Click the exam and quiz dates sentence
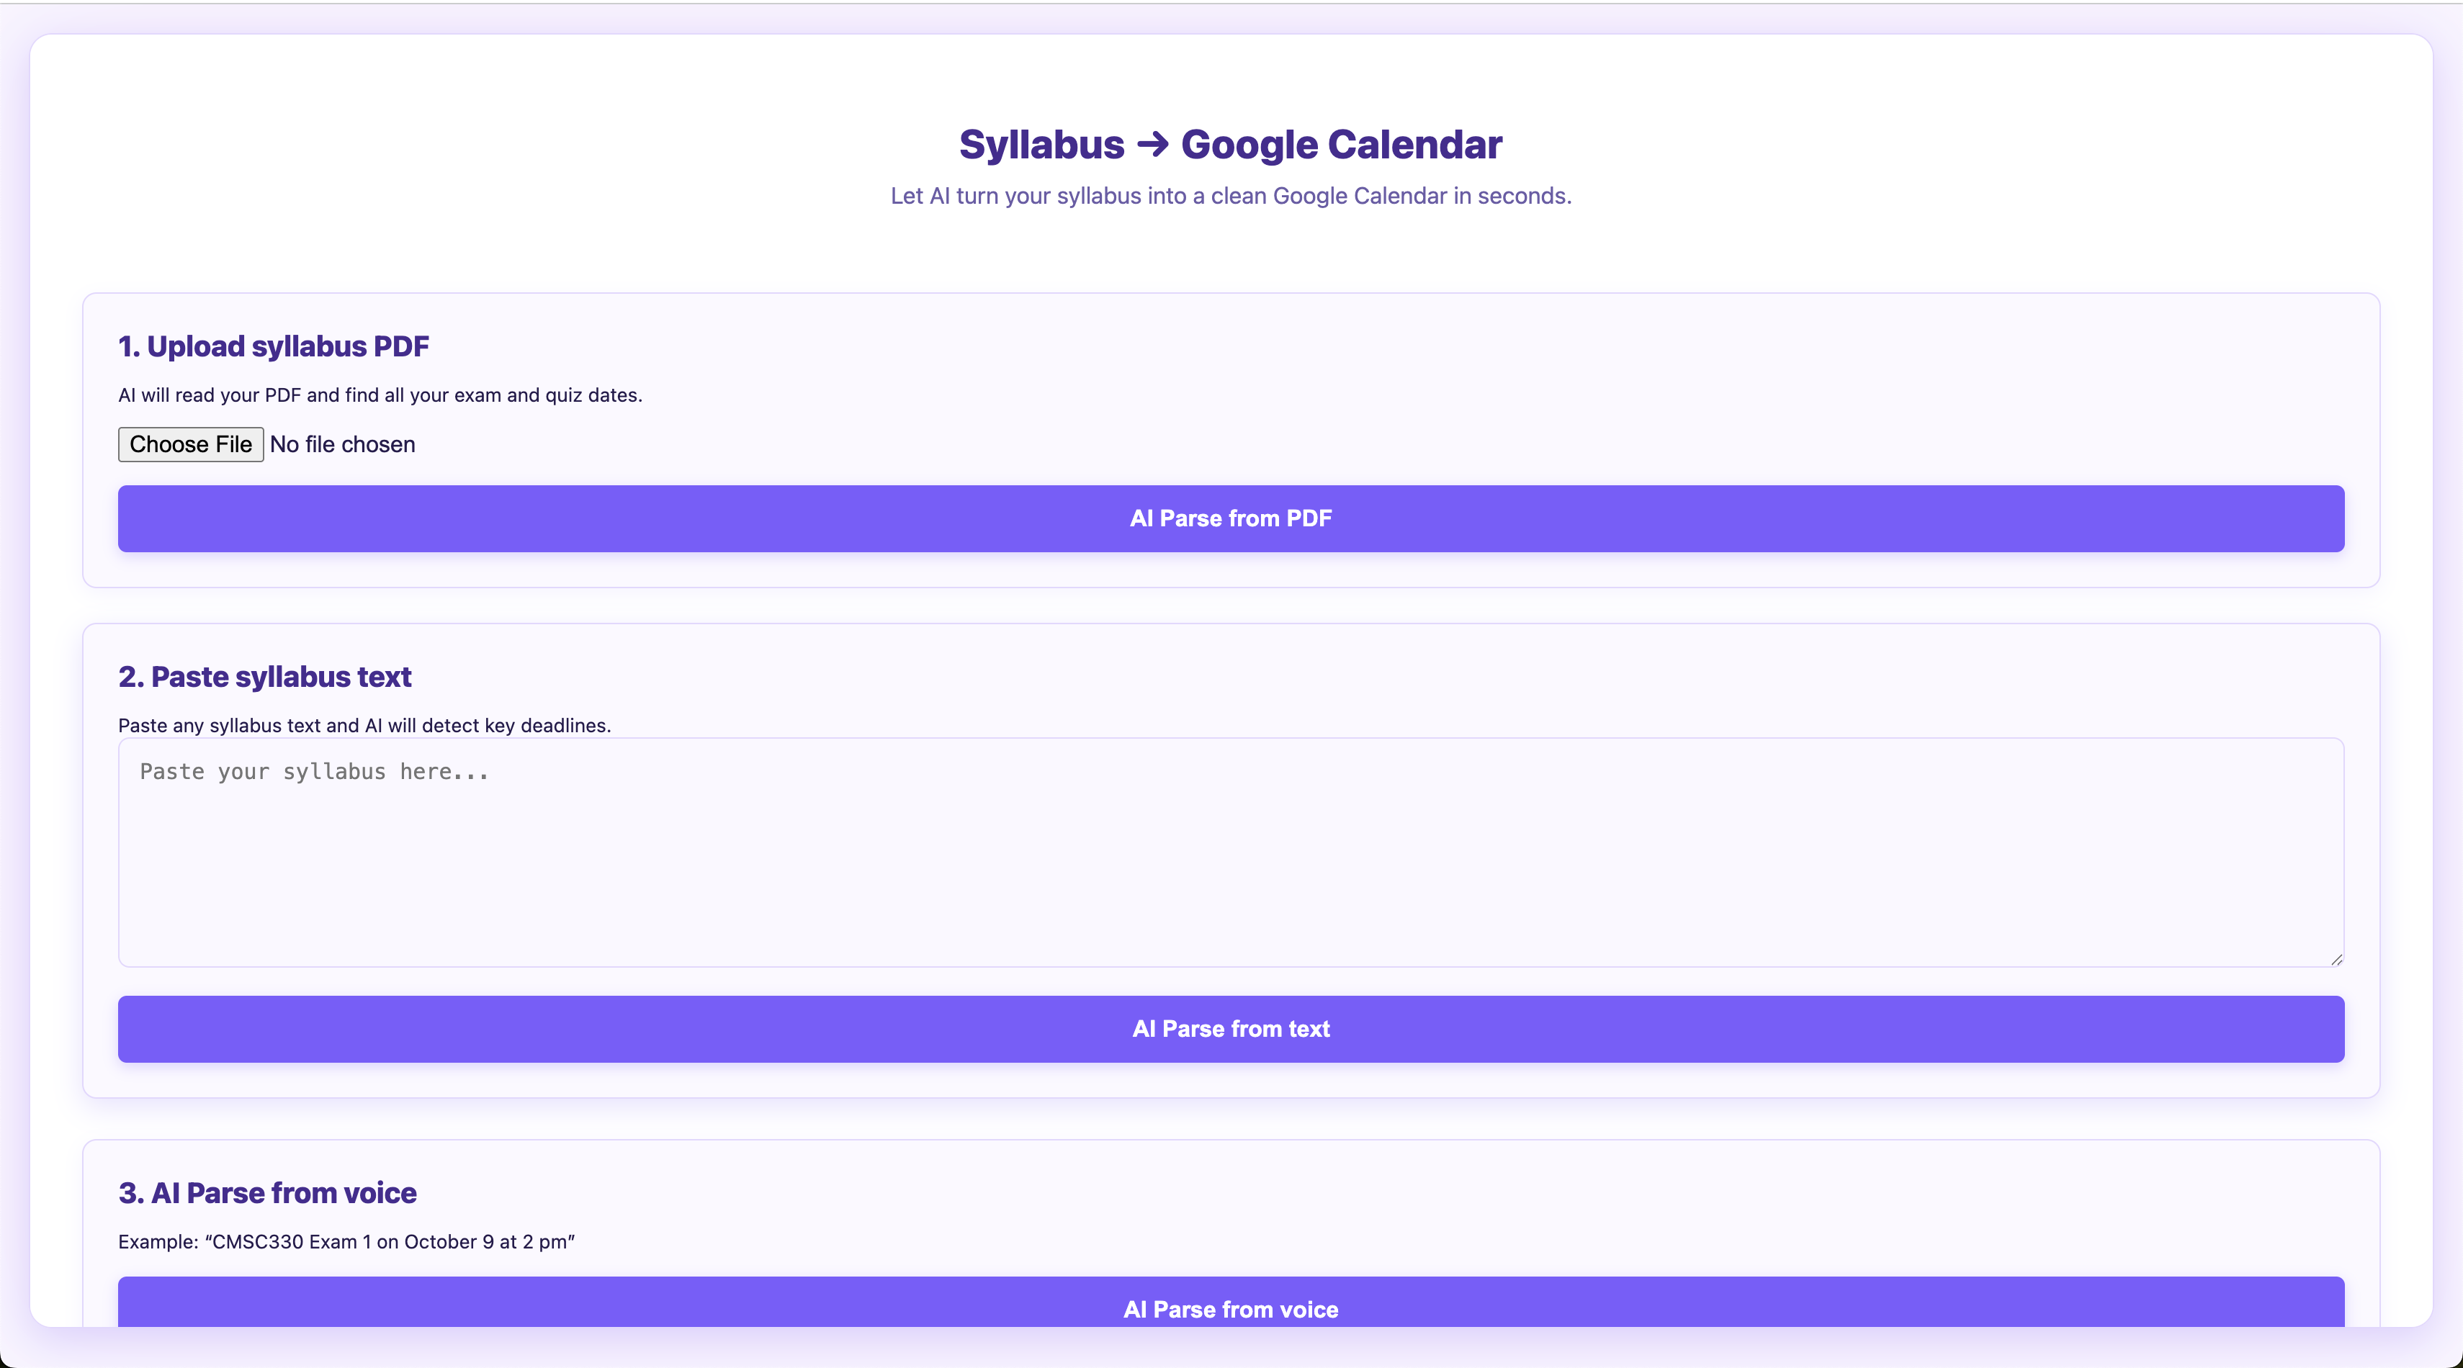 click(545, 395)
